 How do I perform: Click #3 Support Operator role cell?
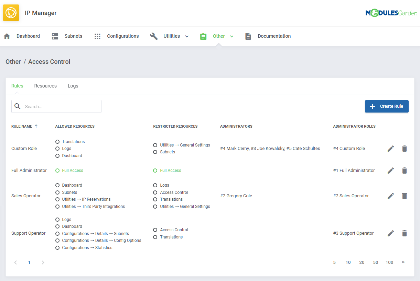pos(353,233)
